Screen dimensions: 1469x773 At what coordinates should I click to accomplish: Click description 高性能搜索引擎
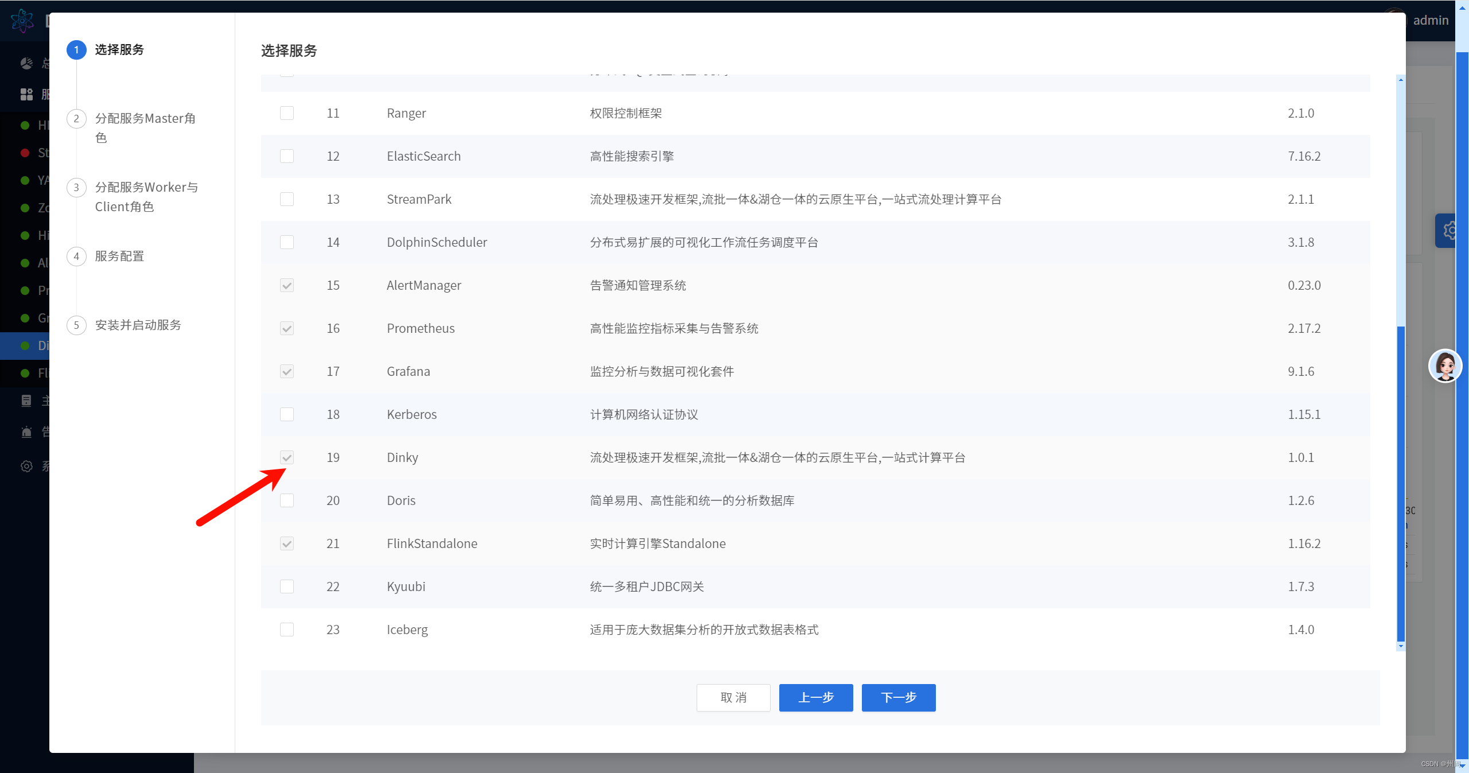click(632, 156)
